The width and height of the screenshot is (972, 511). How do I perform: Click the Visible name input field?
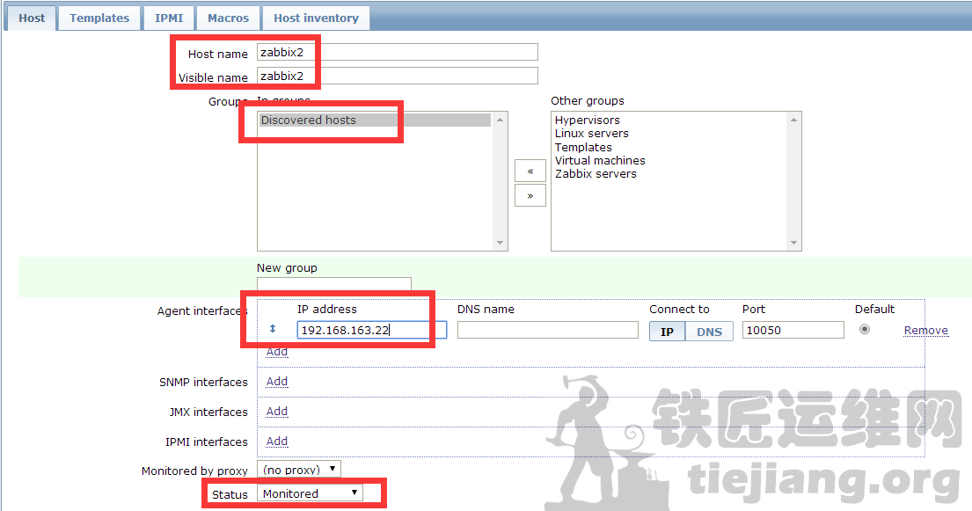(x=398, y=76)
